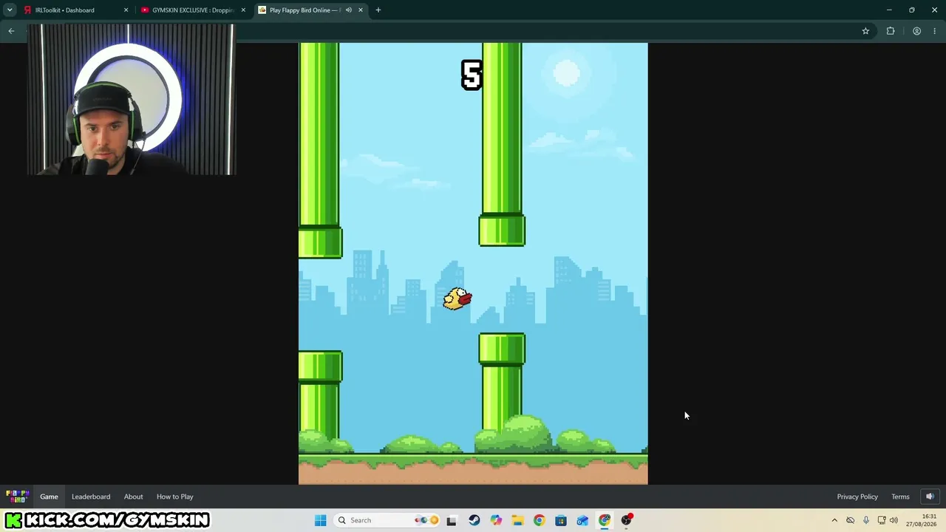Mute the Flappy Bird tab audio icon

(x=349, y=10)
